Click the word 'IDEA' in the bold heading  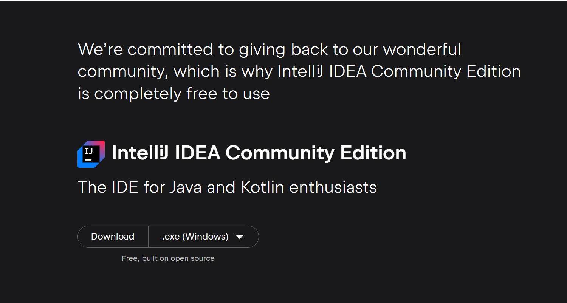tap(198, 153)
